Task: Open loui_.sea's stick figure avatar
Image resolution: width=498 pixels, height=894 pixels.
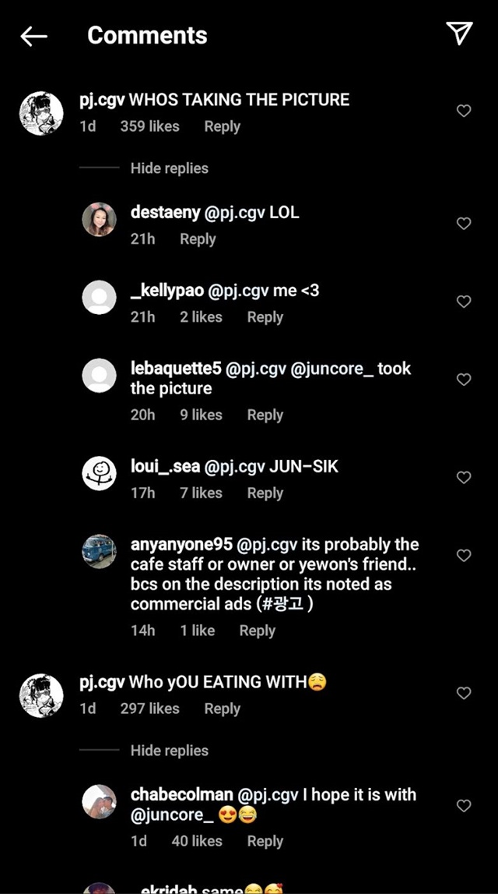Action: pos(99,472)
